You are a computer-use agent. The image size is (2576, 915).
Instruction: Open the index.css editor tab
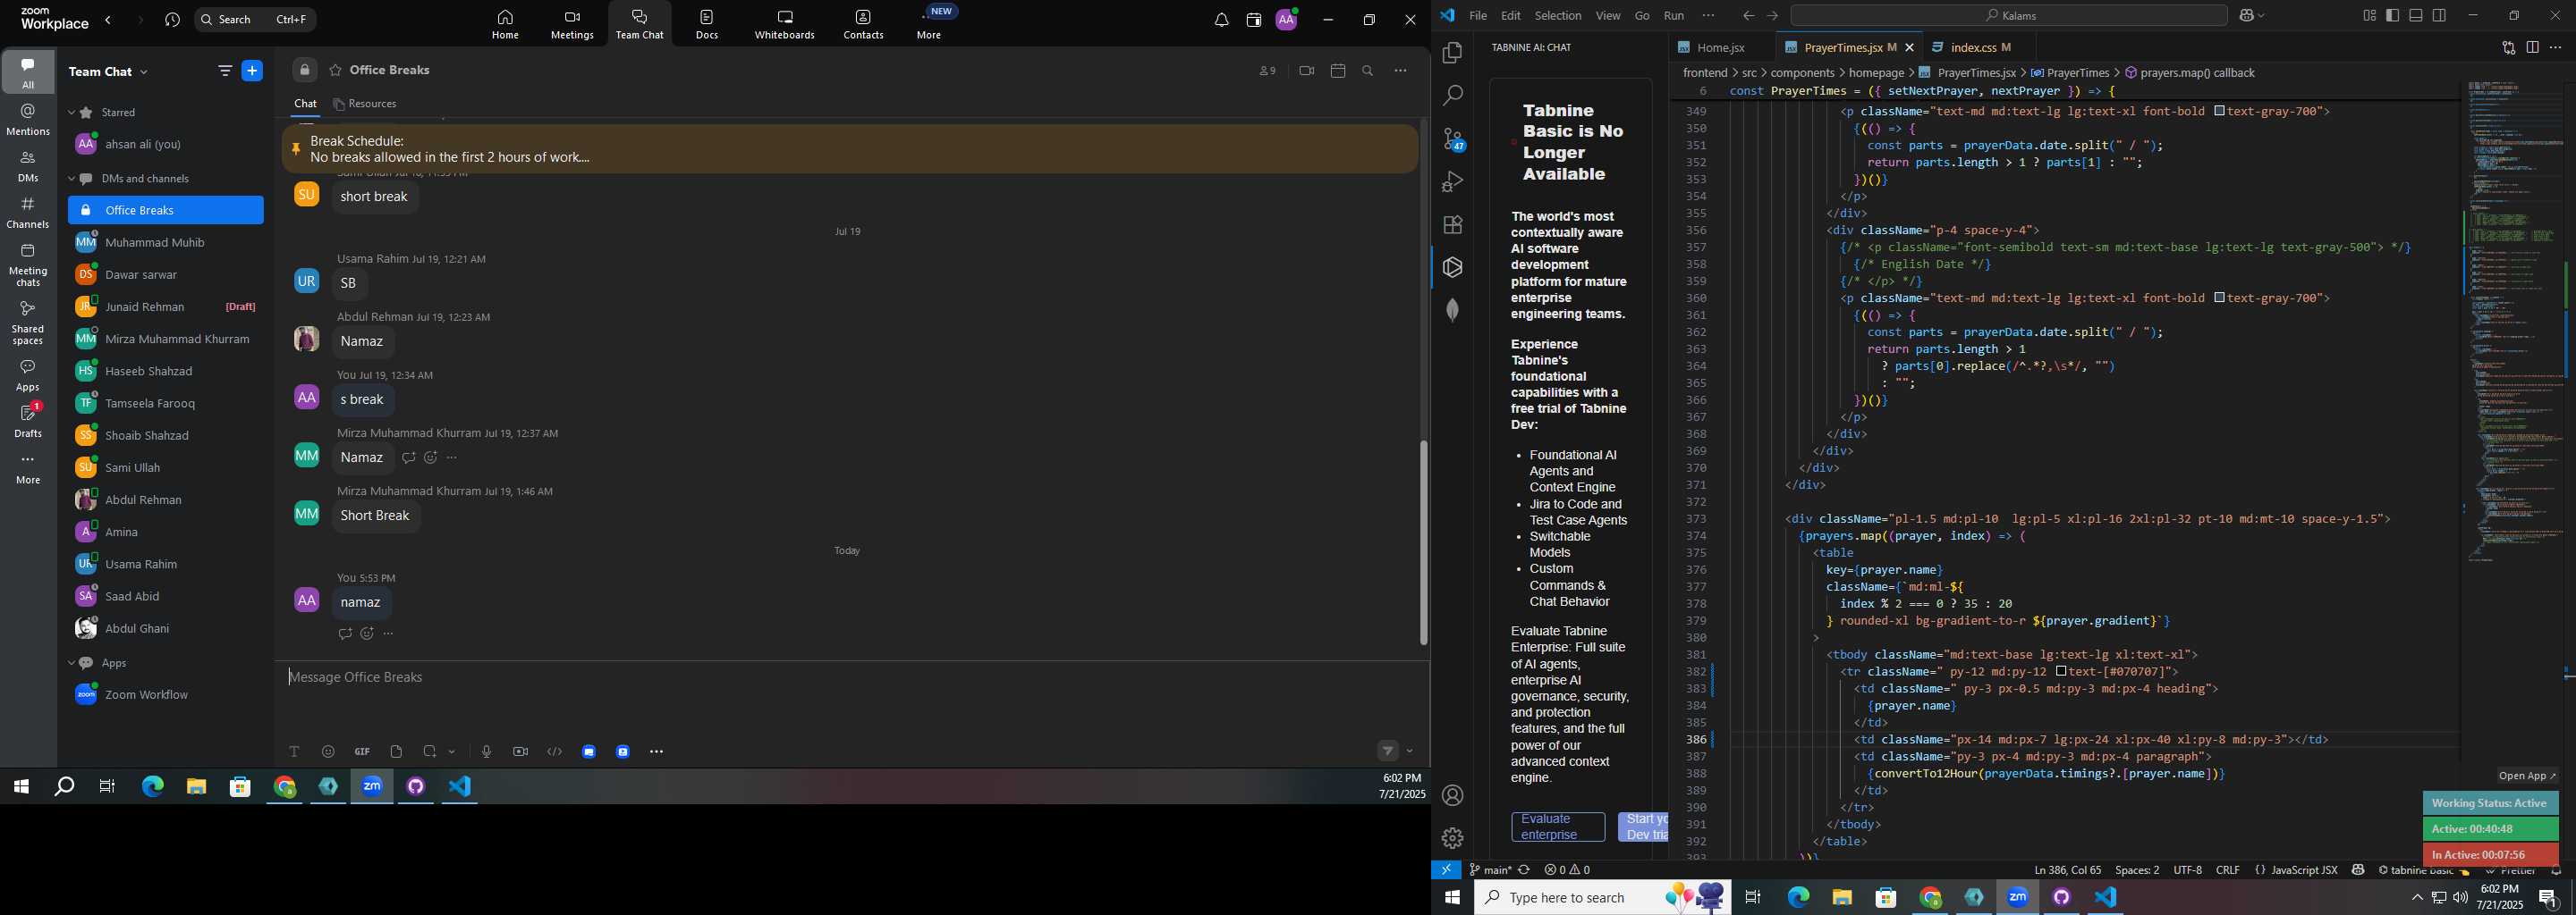(1980, 48)
